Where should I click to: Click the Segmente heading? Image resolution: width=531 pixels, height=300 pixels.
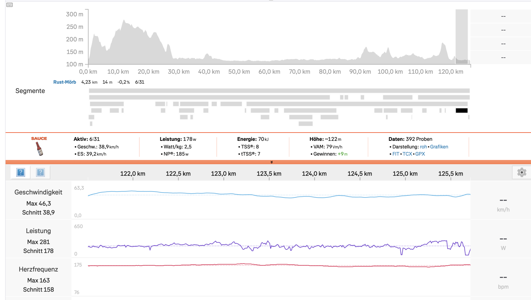point(30,91)
